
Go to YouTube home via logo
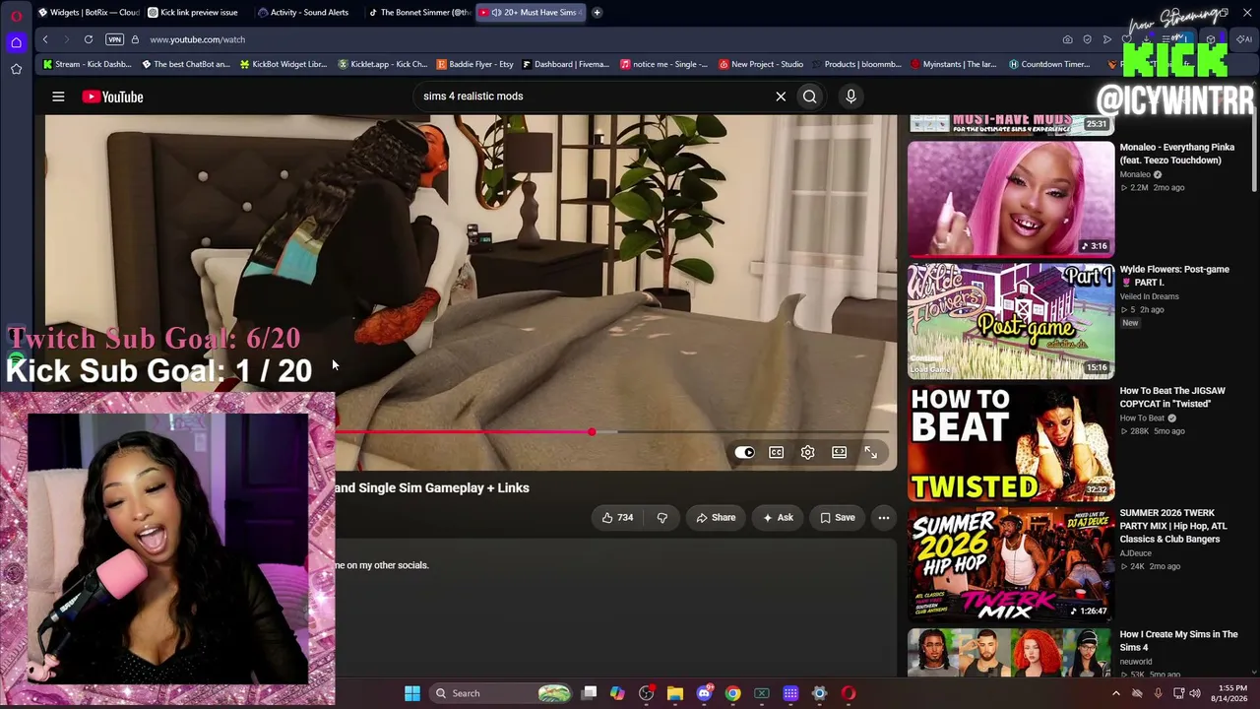[x=113, y=97]
